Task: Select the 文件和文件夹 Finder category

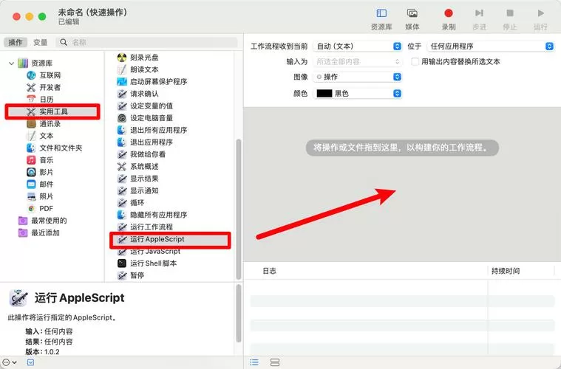Action: [55, 148]
